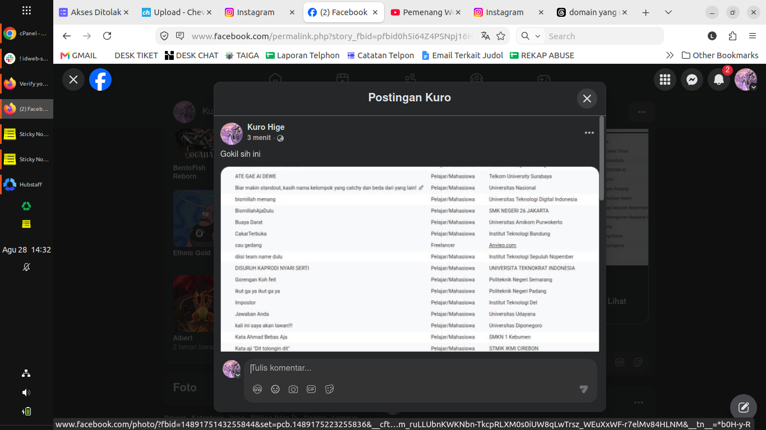
Task: Open the volume control in the panel
Action: [26, 392]
